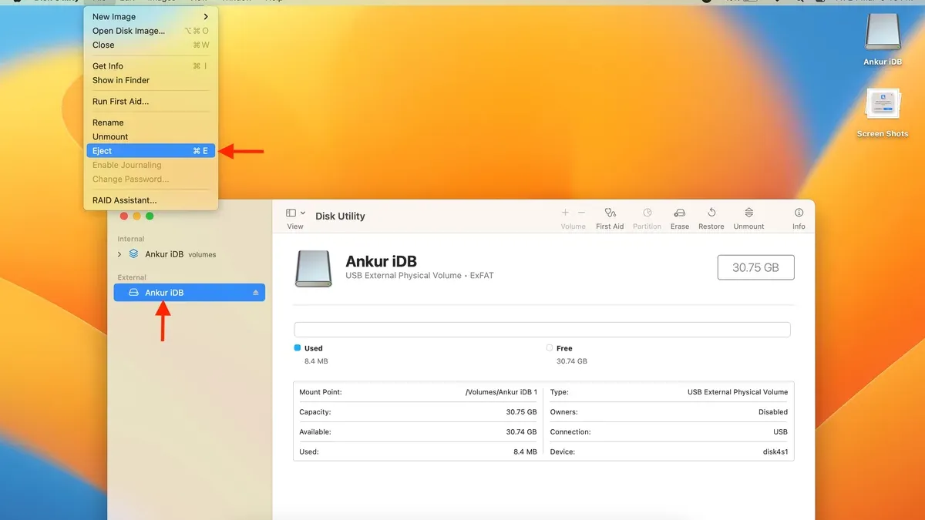Click the white Free legend swatch
The height and width of the screenshot is (520, 925).
550,348
